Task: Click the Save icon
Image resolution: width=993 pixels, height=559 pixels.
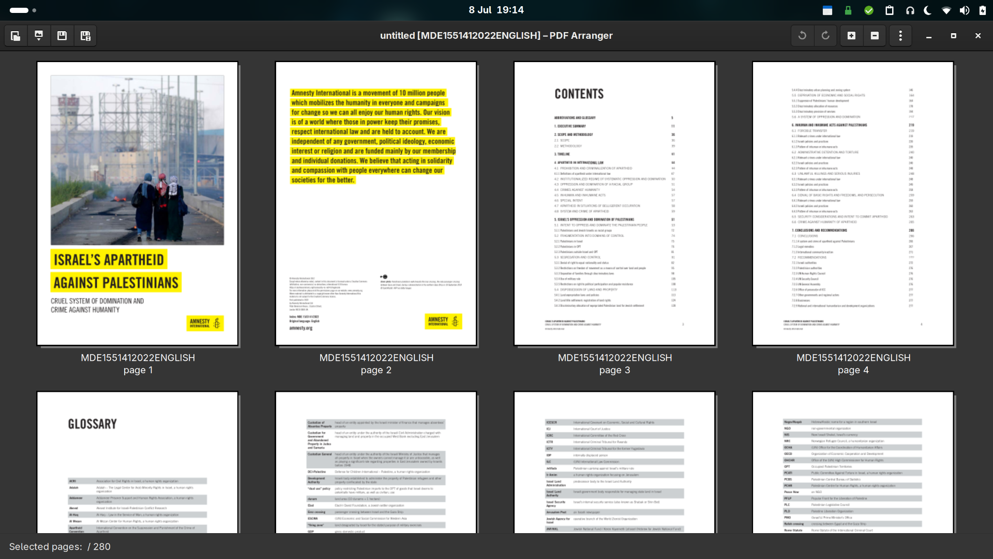Action: tap(62, 36)
